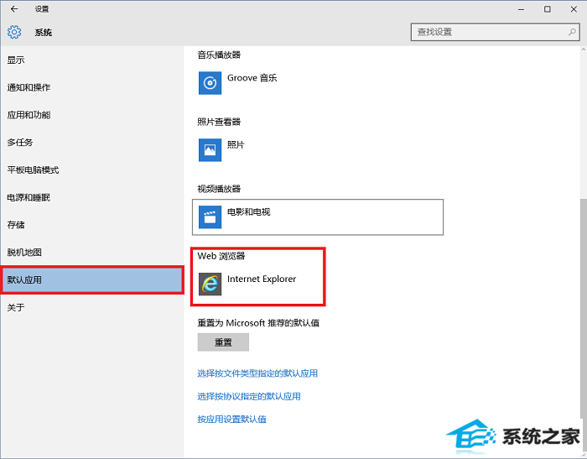Open 存储 settings page

(x=92, y=225)
